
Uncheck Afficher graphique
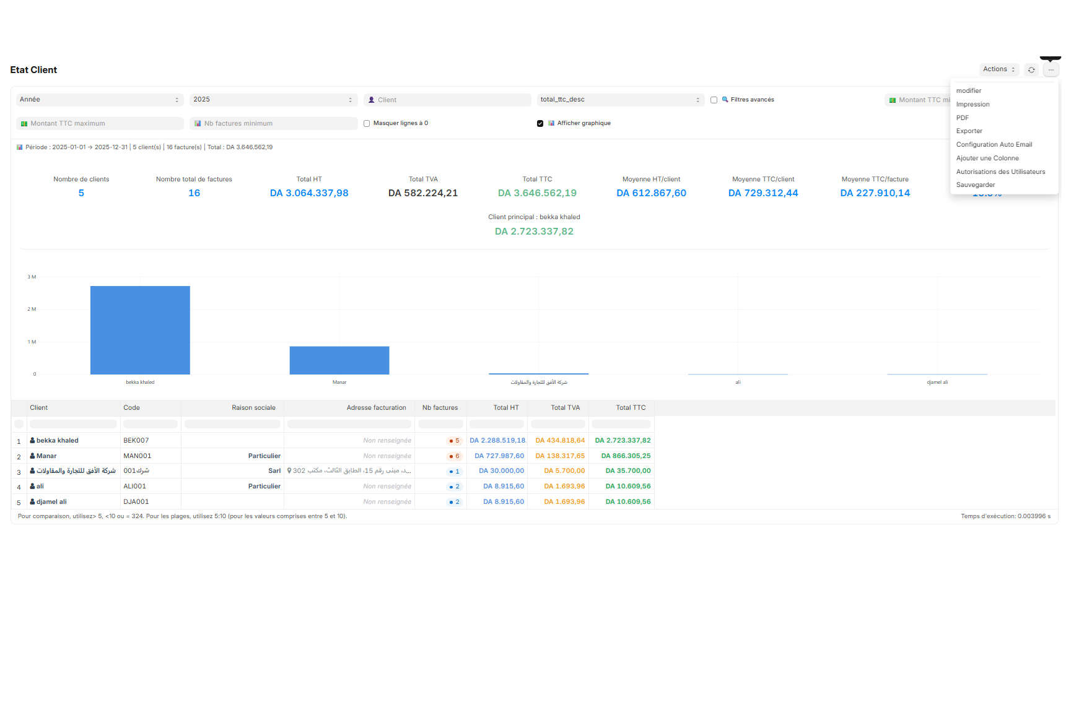point(540,123)
